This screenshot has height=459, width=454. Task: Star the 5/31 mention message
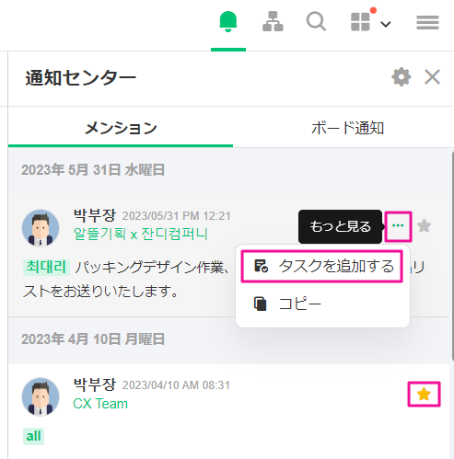tap(425, 226)
